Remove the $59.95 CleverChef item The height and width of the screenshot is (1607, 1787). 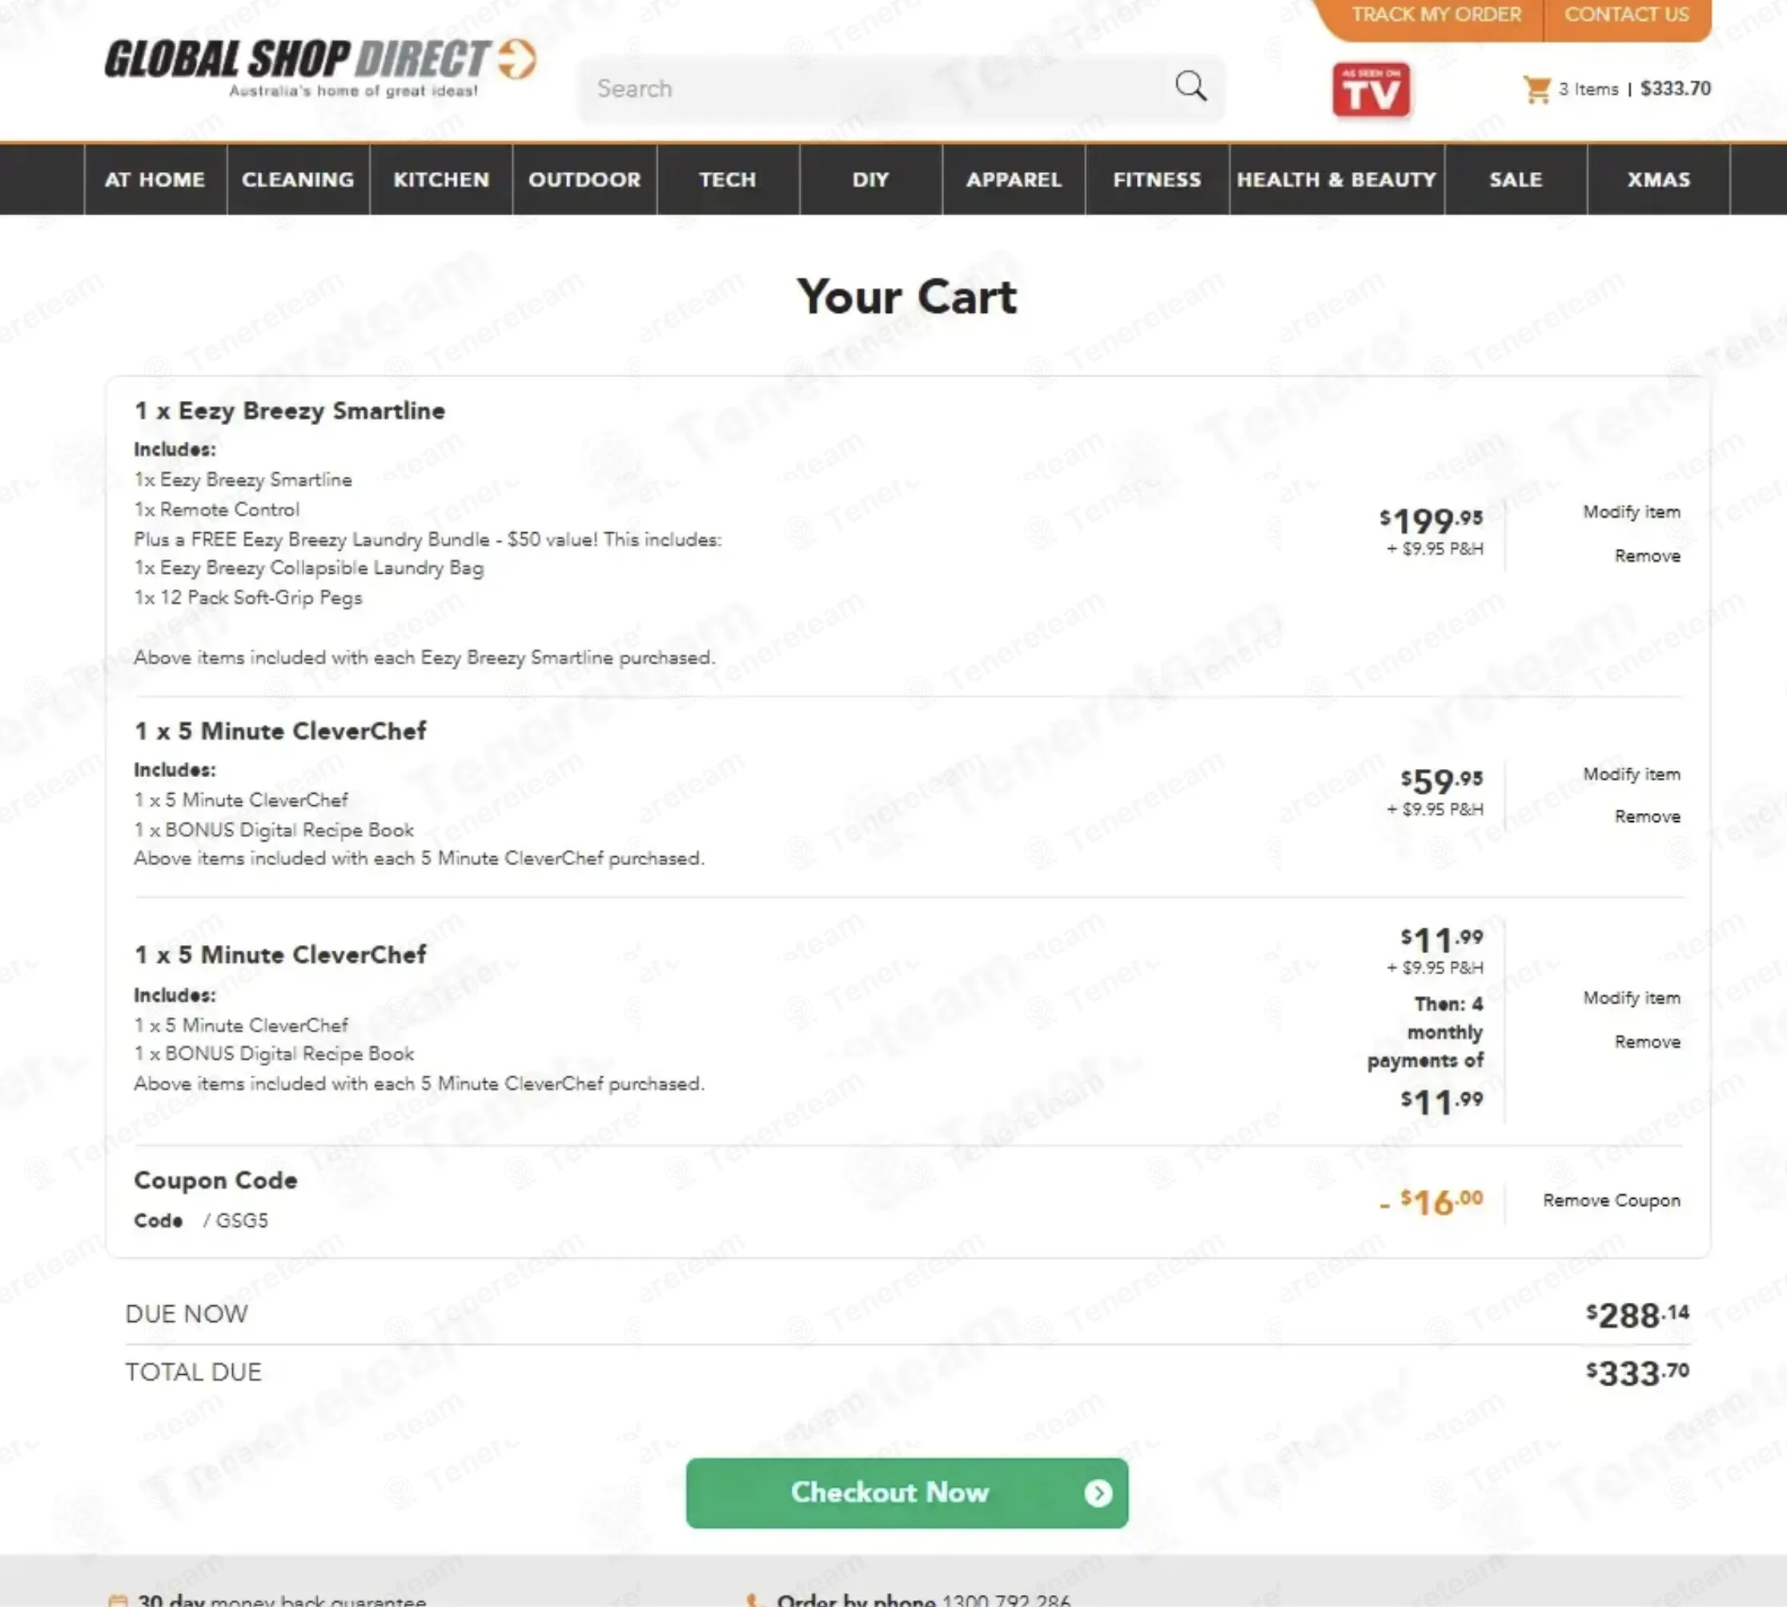point(1648,817)
